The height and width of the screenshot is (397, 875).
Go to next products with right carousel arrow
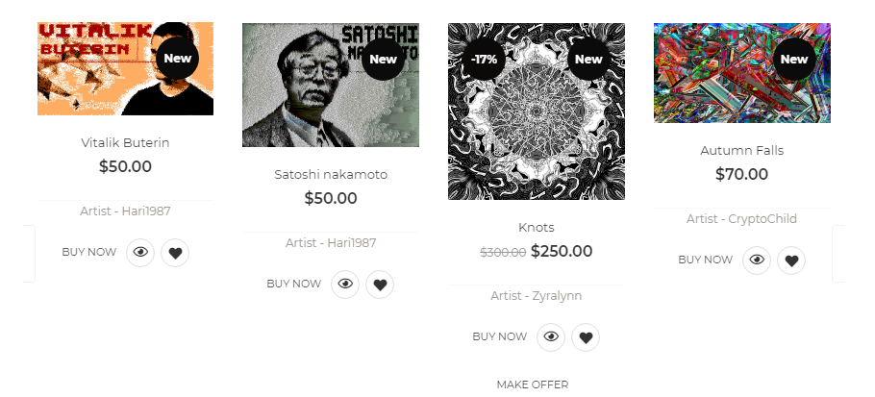(838, 254)
